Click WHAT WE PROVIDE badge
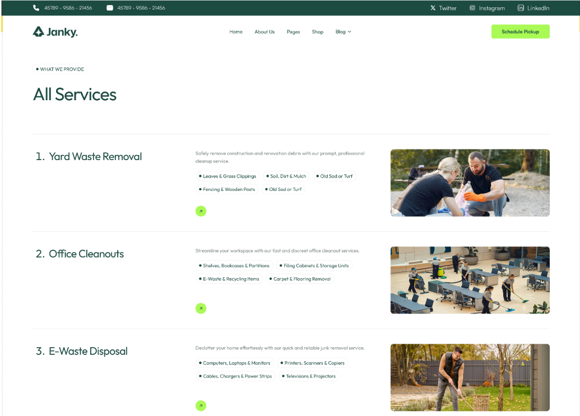580x416 pixels. 60,69
